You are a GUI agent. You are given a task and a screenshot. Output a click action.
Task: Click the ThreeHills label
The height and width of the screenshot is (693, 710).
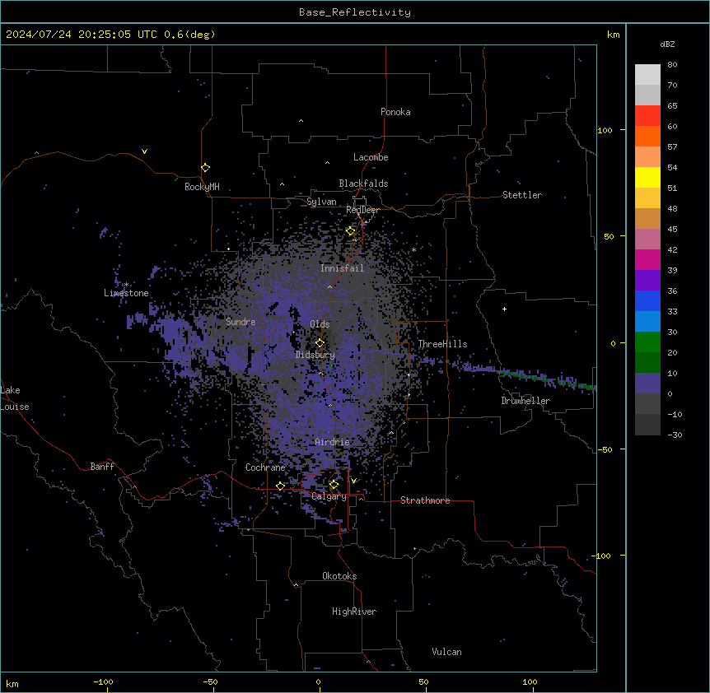[442, 344]
